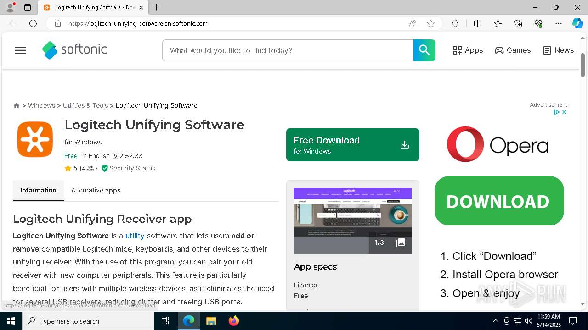Click the magnifier search button

pos(424,50)
